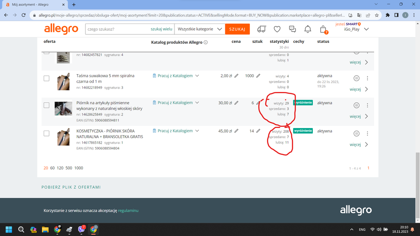Open shopping cart with 7 items
Viewport: 420px width, 236px height.
click(323, 29)
